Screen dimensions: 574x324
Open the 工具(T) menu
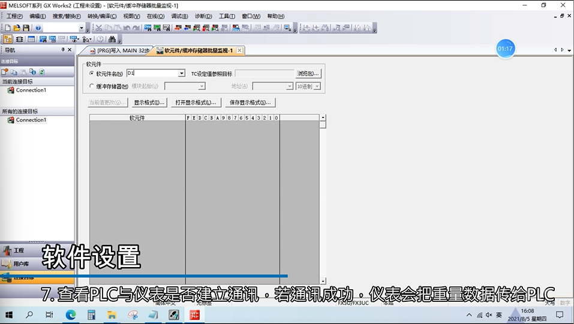tap(227, 16)
